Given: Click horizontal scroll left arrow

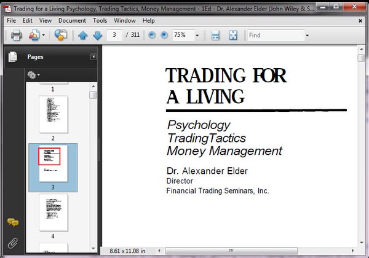Looking at the screenshot, I should 159,251.
